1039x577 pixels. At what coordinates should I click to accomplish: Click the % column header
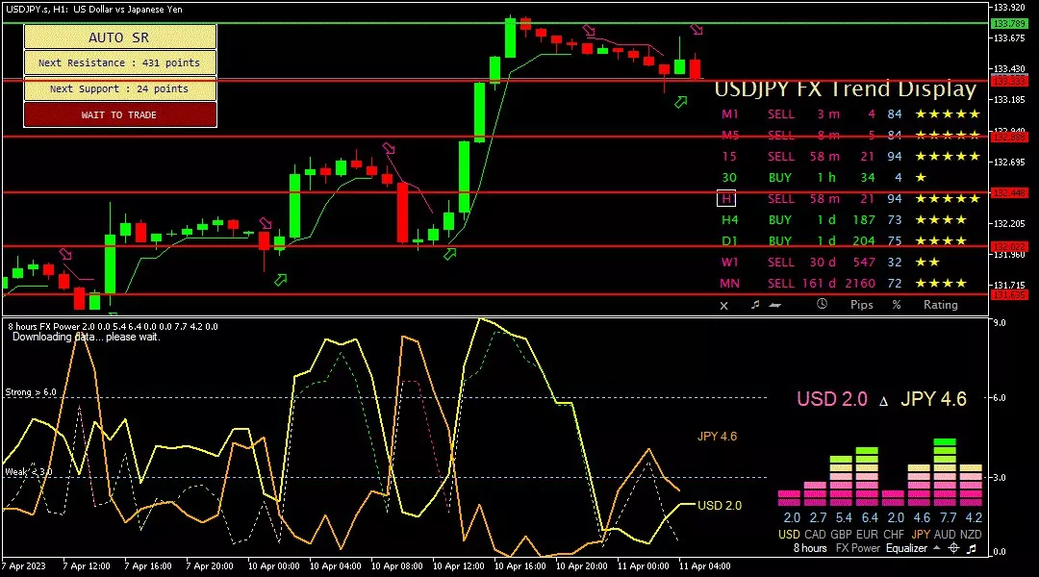[x=897, y=305]
